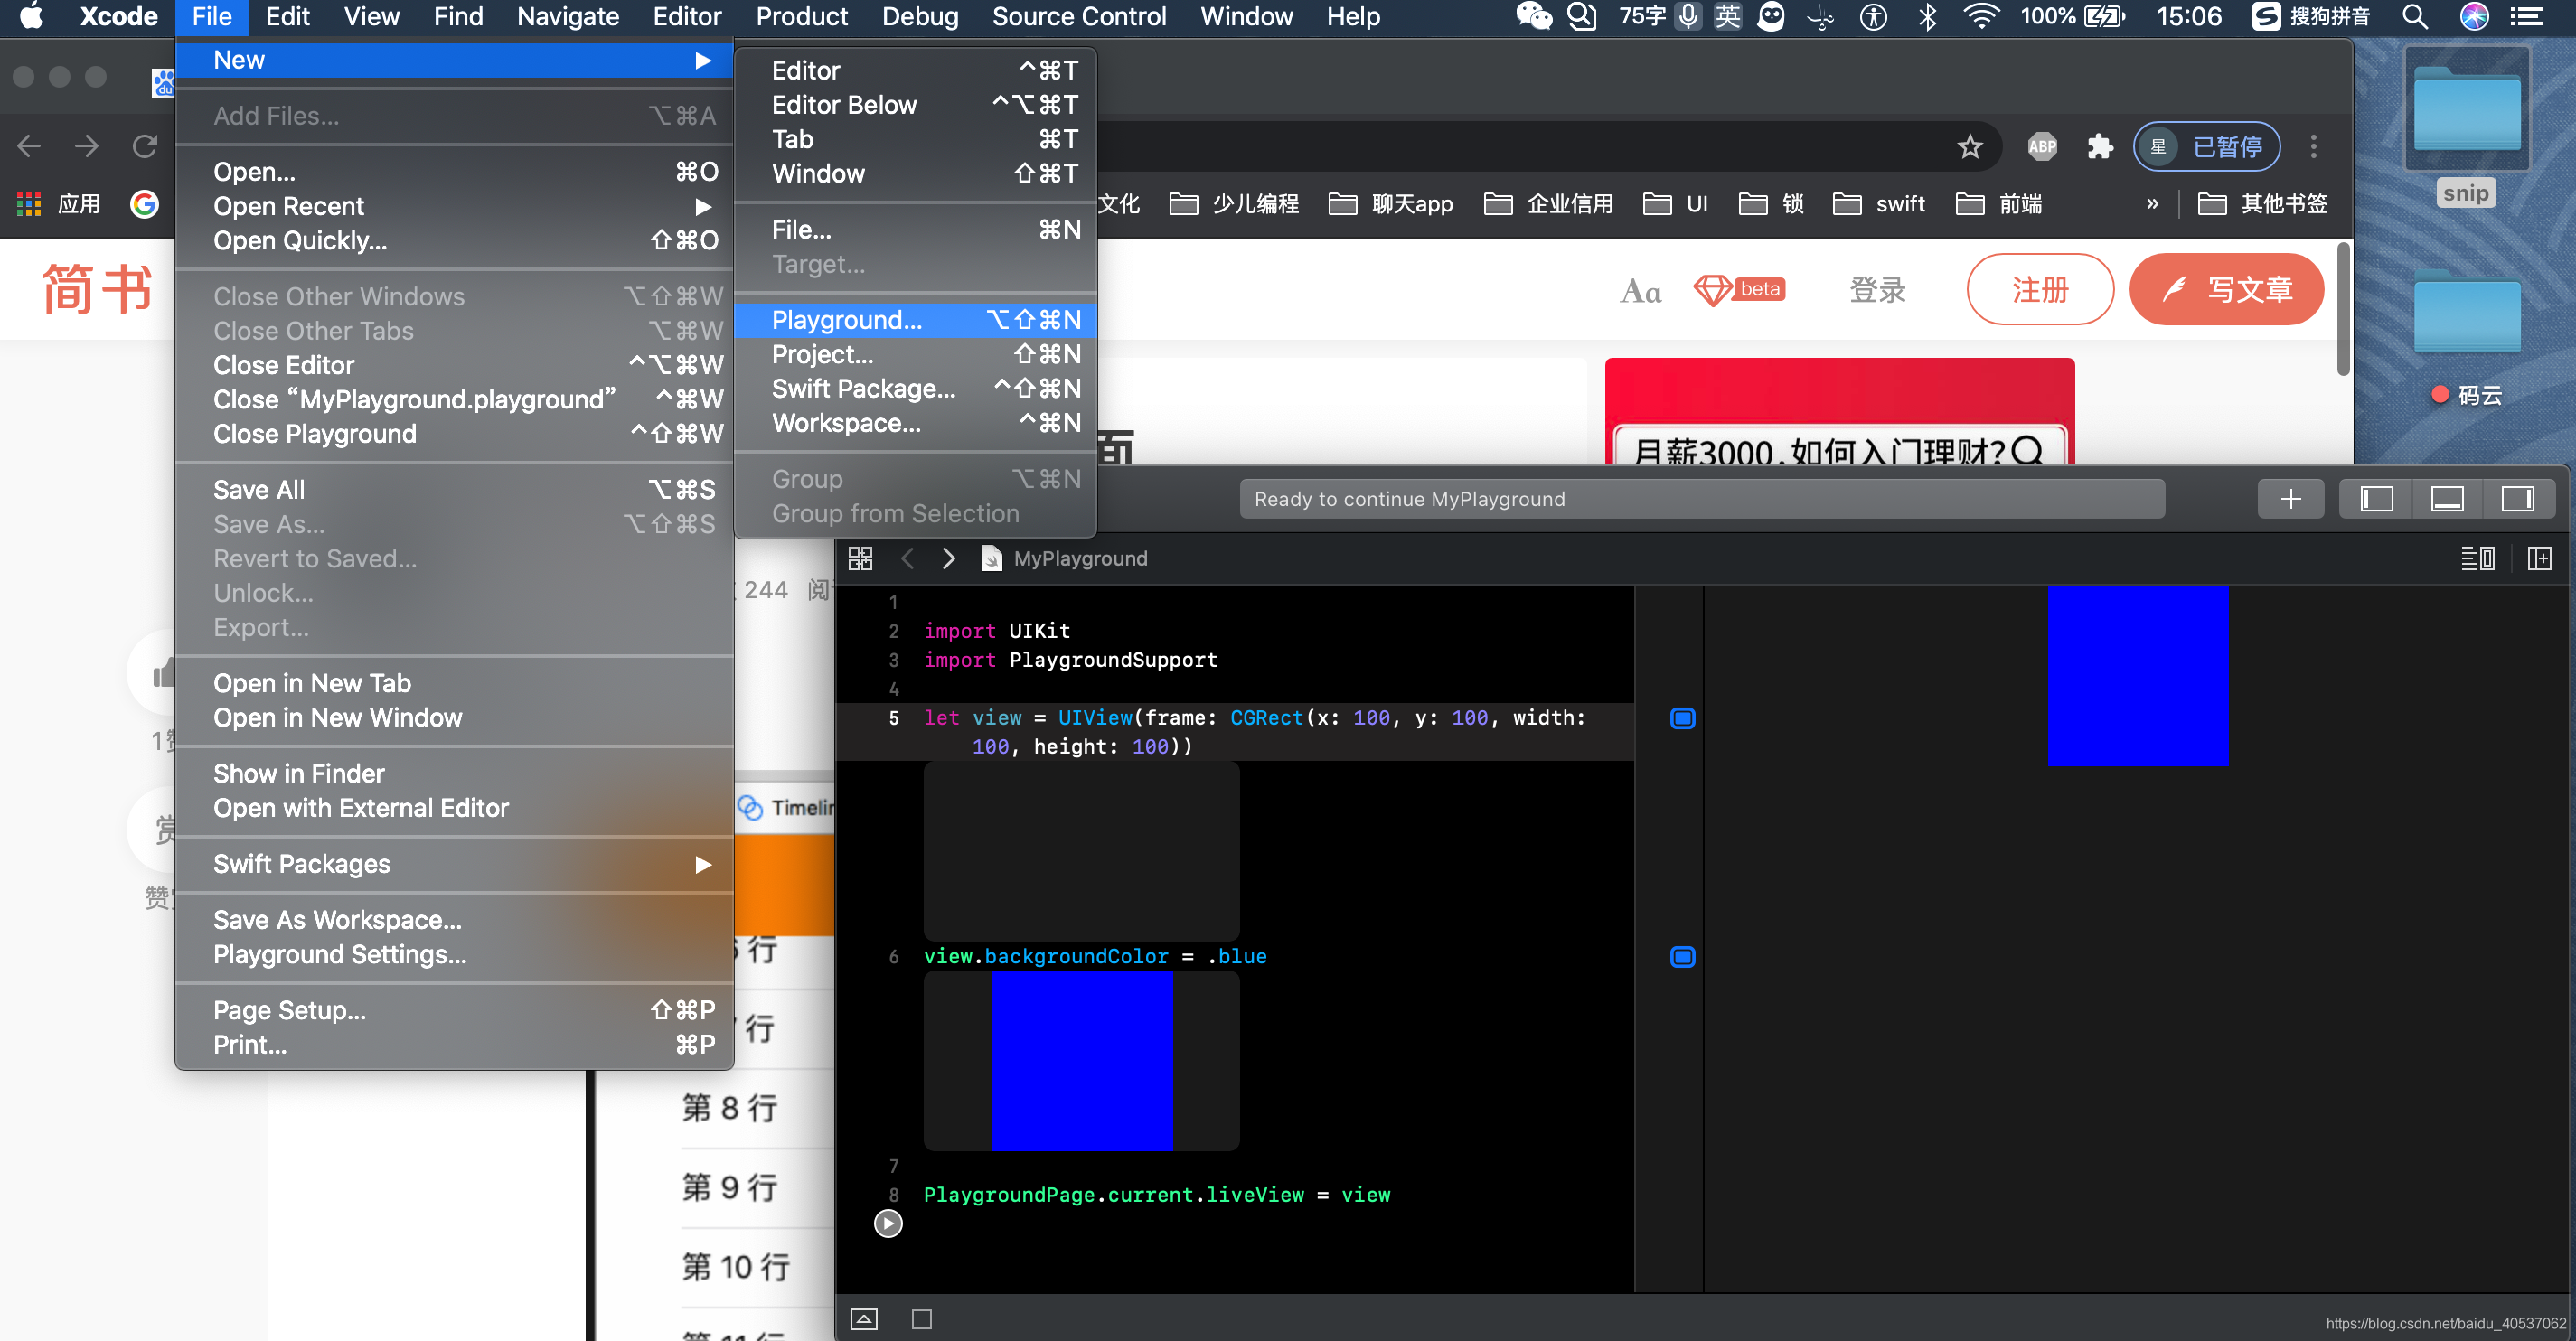Toggle the Xcode navigator panel
The width and height of the screenshot is (2576, 1341).
2376,498
